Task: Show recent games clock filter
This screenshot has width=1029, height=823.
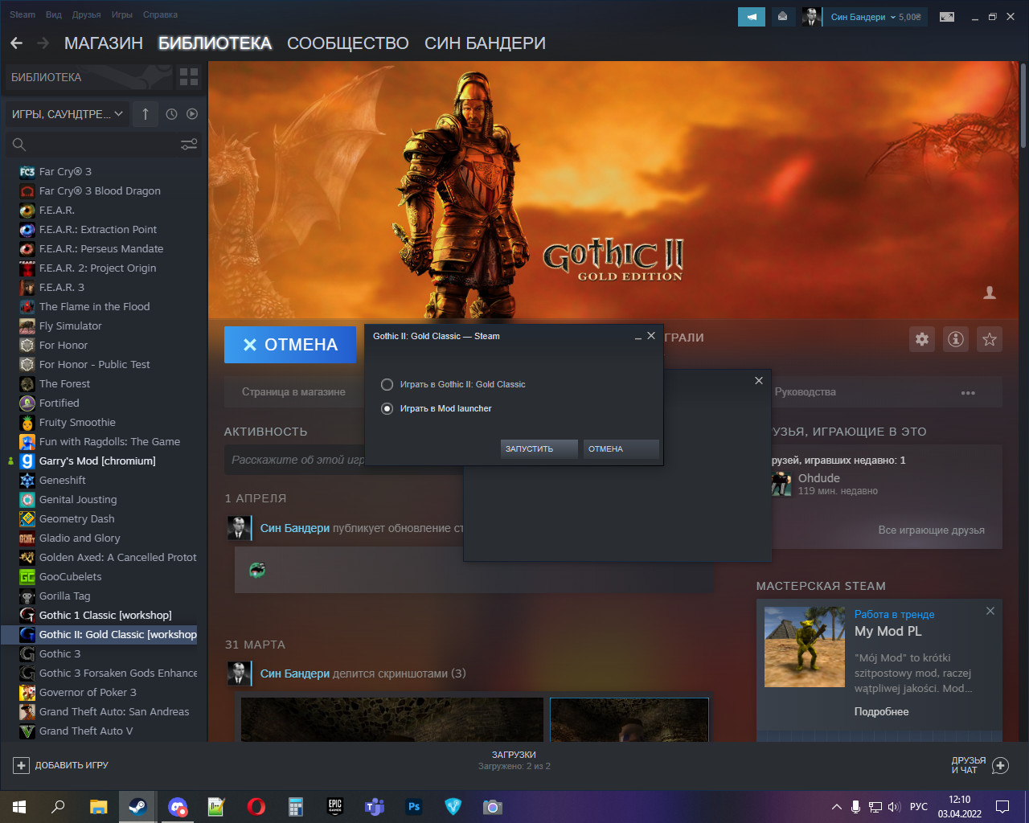Action: click(x=171, y=114)
